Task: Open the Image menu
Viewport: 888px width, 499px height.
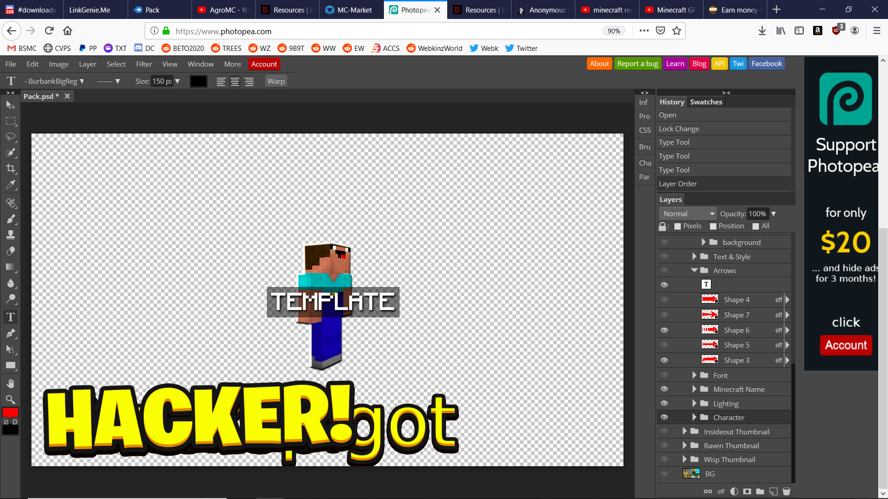Action: tap(59, 64)
